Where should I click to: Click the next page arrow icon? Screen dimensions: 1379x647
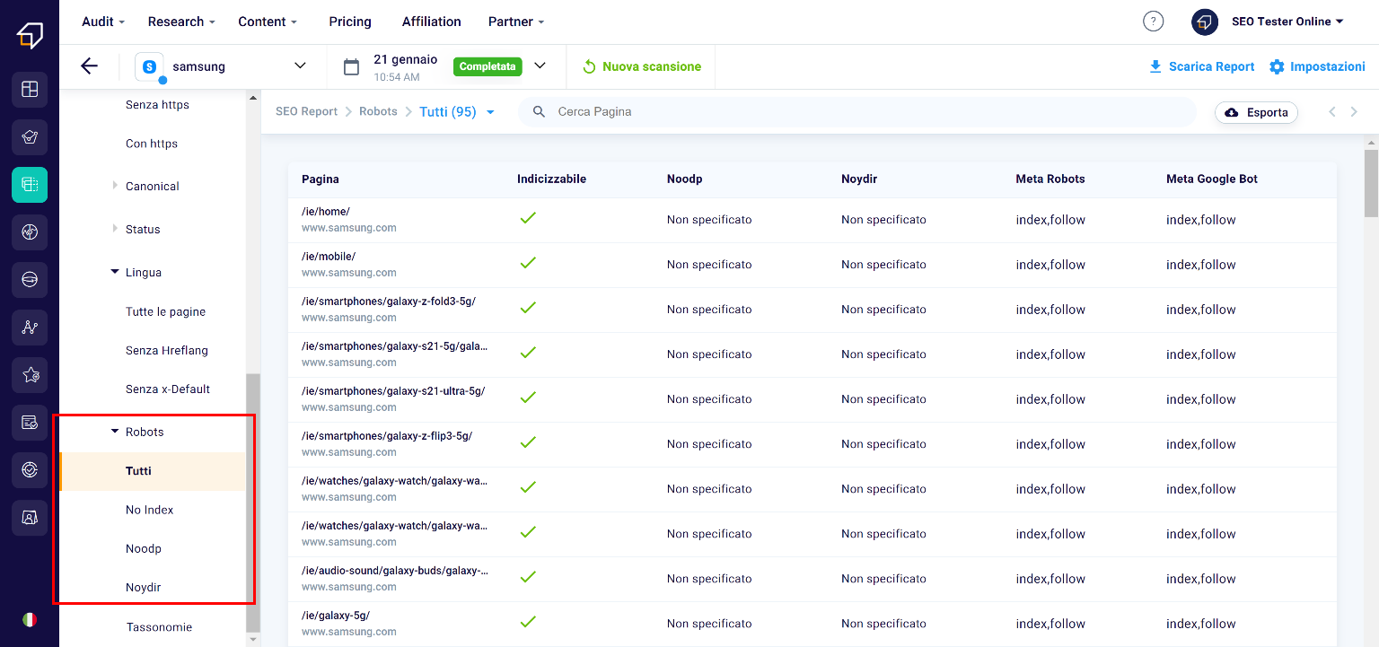[1354, 112]
